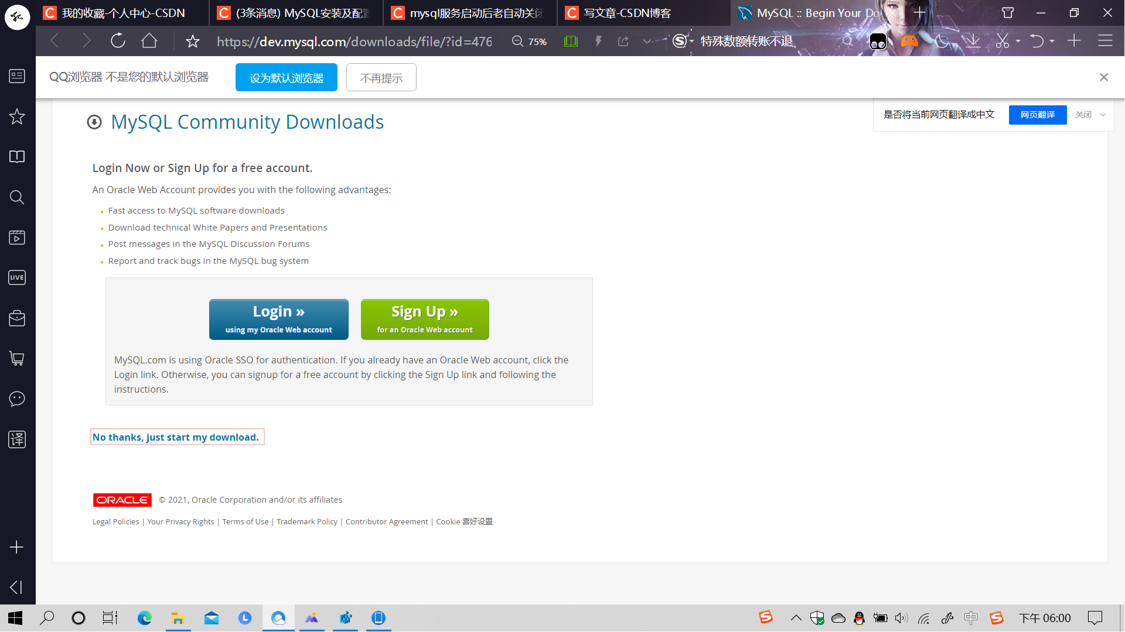Image resolution: width=1125 pixels, height=632 pixels.
Task: Open Microsoft Edge from the taskbar
Action: point(144,618)
